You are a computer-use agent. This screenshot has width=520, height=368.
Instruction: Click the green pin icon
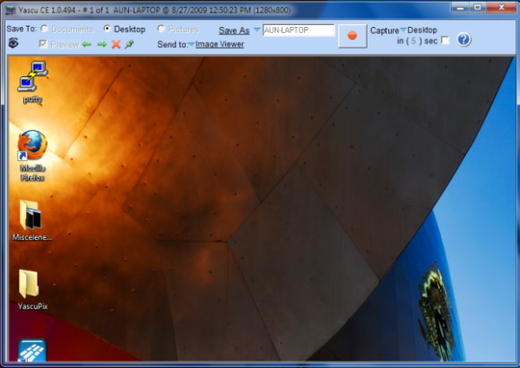(x=129, y=44)
